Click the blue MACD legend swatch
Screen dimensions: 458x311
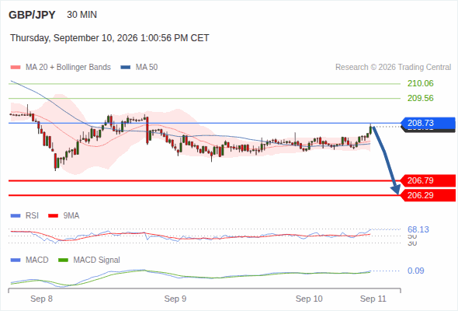(16, 260)
